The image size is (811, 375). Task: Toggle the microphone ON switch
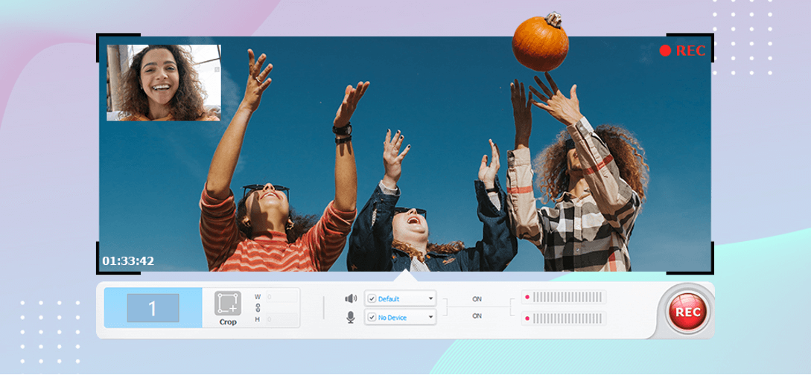(x=477, y=315)
